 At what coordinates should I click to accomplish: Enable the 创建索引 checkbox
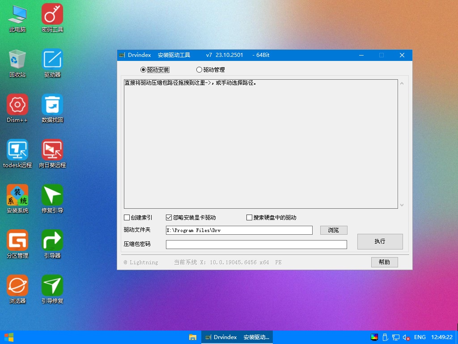pyautogui.click(x=127, y=218)
